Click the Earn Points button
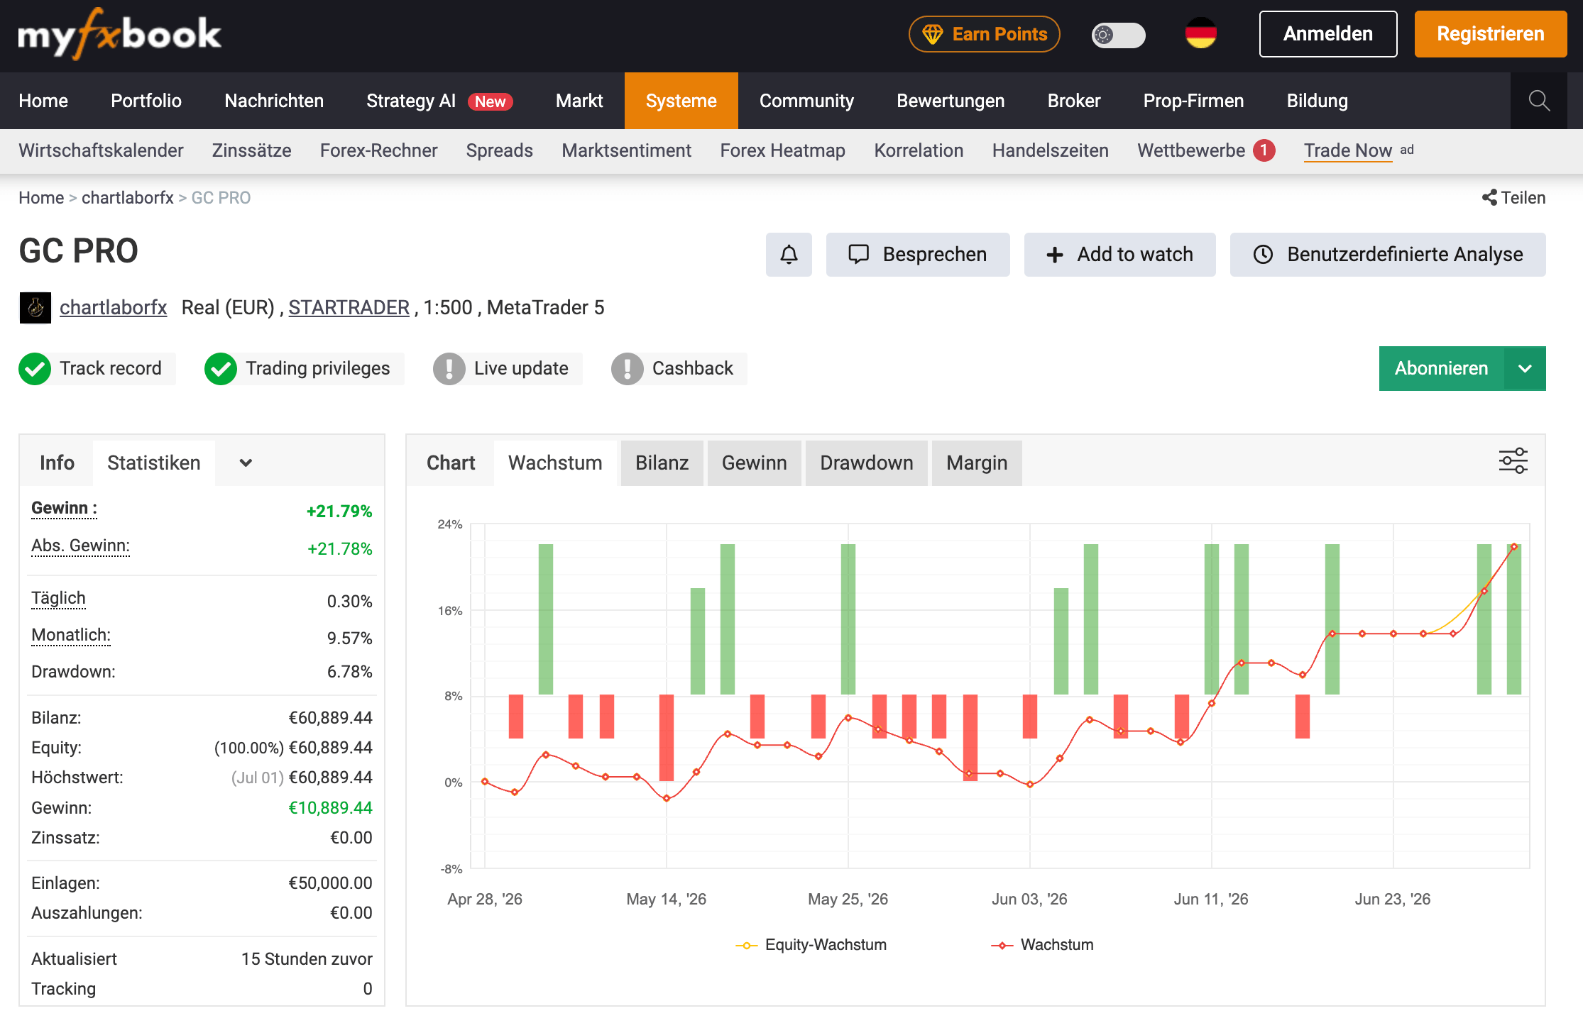The height and width of the screenshot is (1023, 1583). point(985,34)
